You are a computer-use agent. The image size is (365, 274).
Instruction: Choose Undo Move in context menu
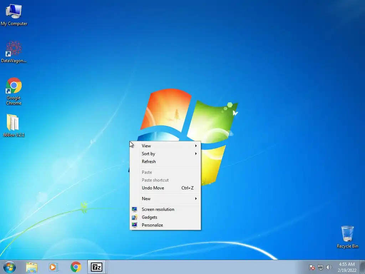pyautogui.click(x=165, y=188)
